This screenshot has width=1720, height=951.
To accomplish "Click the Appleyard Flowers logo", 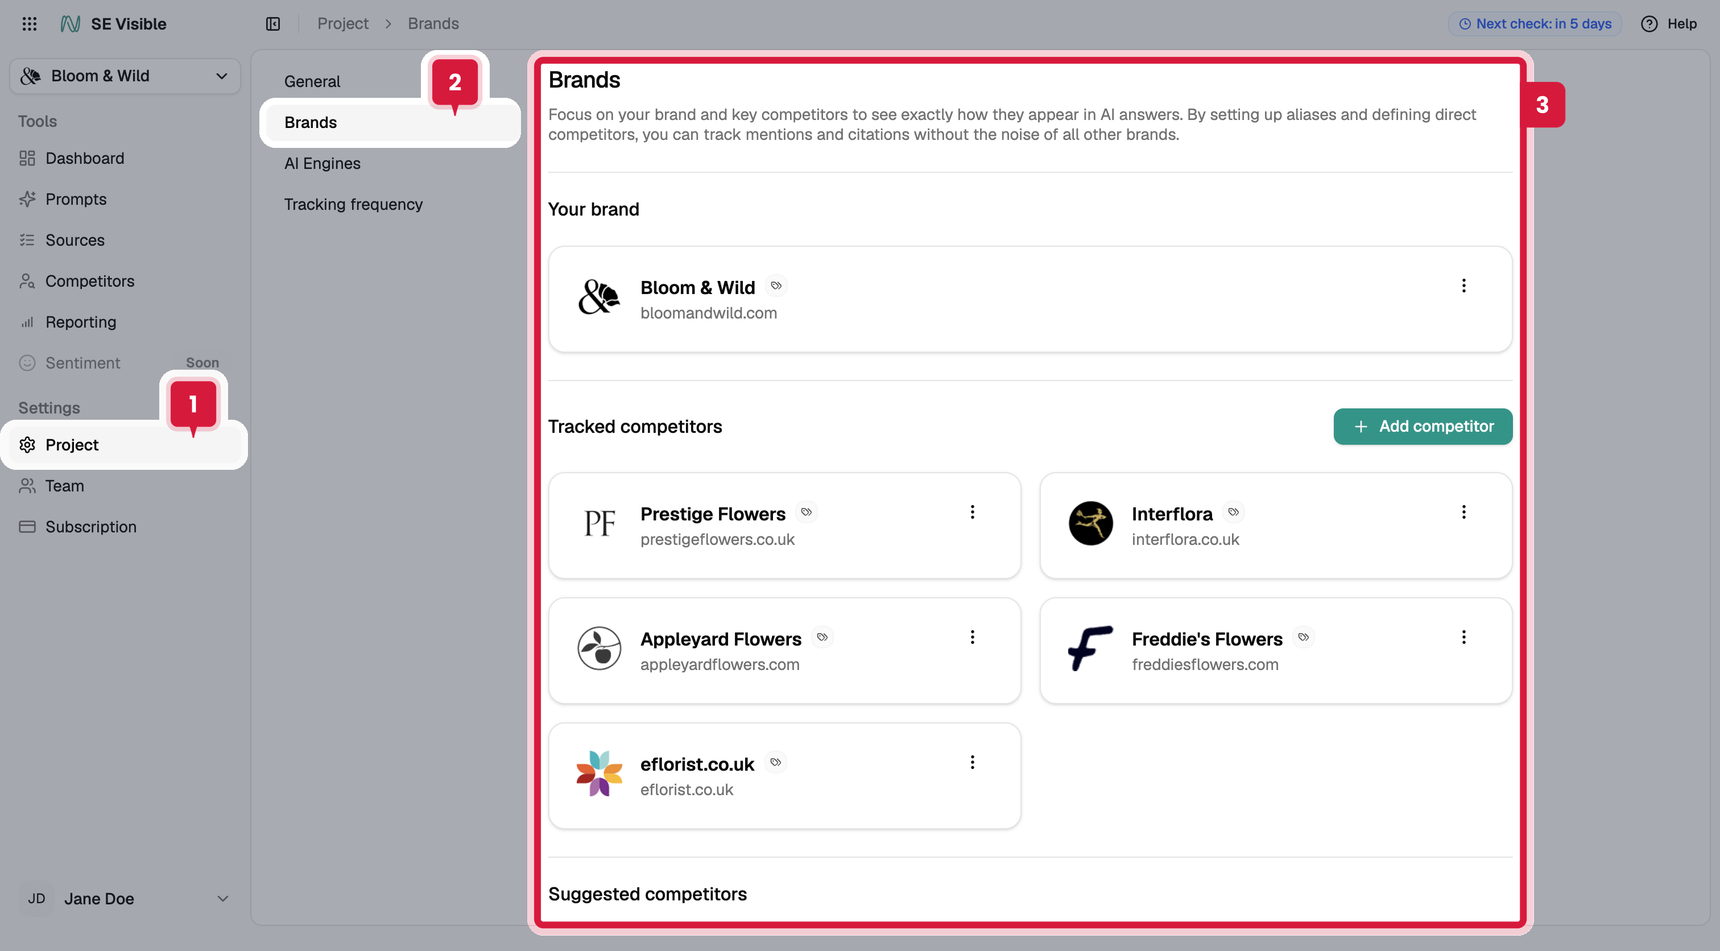I will [599, 648].
